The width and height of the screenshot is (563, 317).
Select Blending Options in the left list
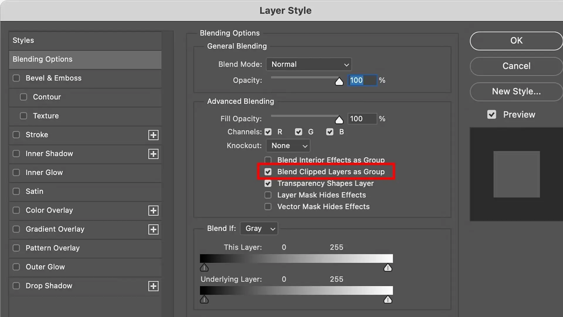pyautogui.click(x=85, y=59)
